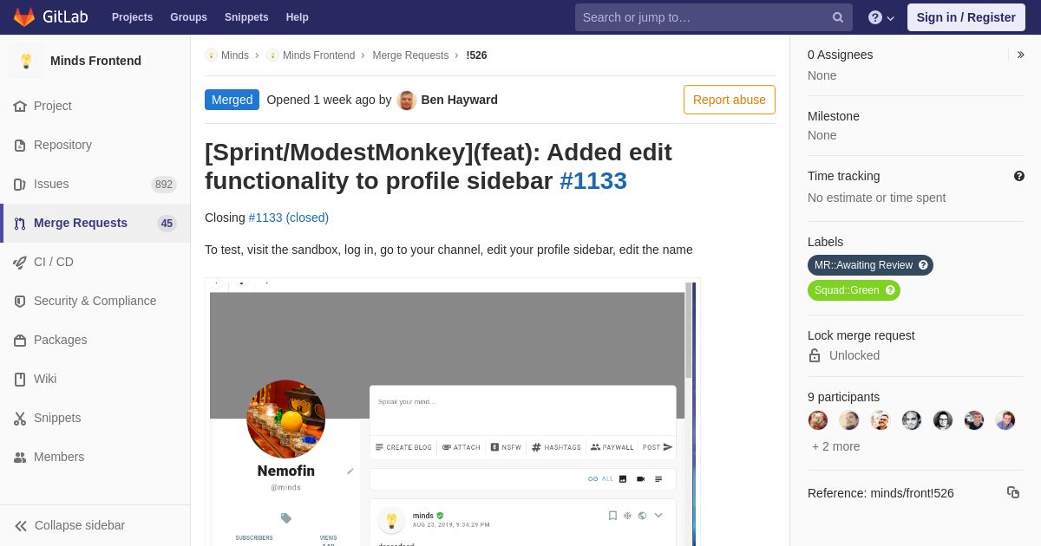This screenshot has width=1041, height=546.
Task: Click the search magnifier icon
Action: tap(838, 17)
